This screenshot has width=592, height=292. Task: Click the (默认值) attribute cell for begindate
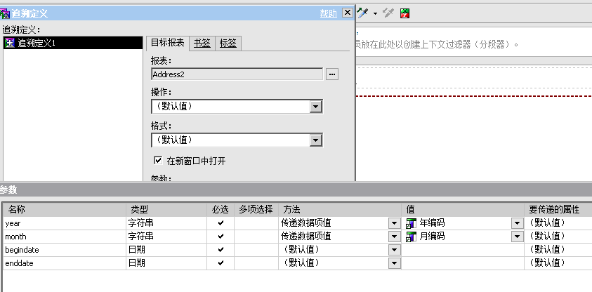coord(558,250)
